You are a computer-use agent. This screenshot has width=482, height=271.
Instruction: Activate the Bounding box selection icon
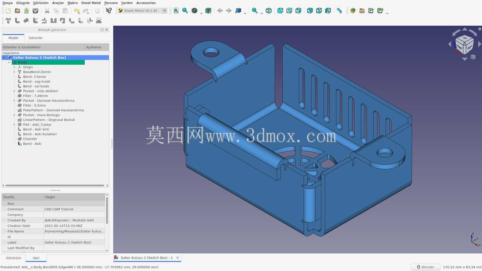208,11
